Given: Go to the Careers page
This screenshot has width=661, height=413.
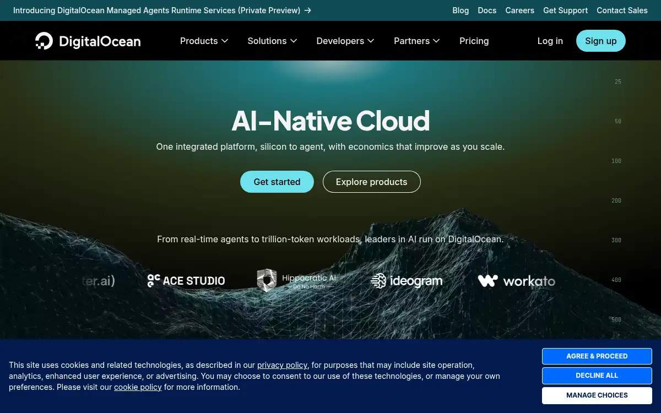Looking at the screenshot, I should click(x=520, y=10).
